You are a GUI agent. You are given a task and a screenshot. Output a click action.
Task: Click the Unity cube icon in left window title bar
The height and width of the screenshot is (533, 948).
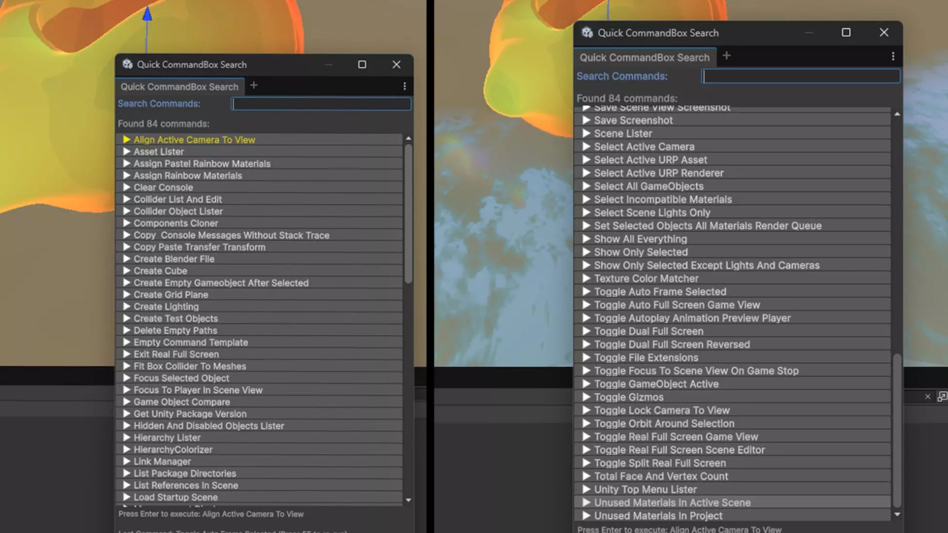(x=128, y=64)
